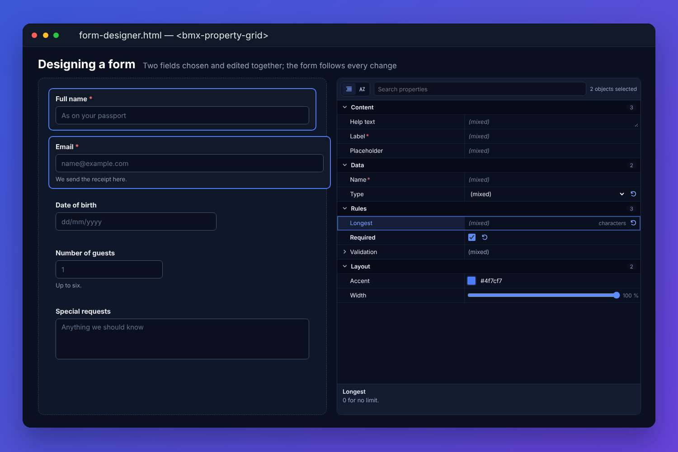Edit the Name property value
The width and height of the screenshot is (678, 452).
pos(552,179)
